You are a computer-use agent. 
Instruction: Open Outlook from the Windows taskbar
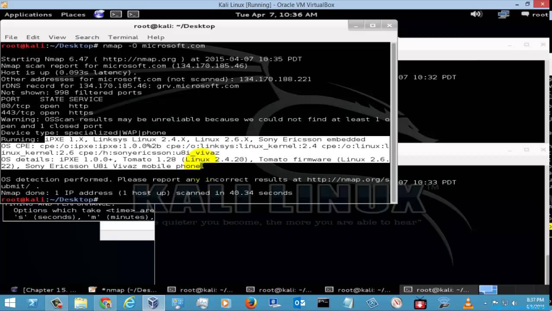tap(299, 303)
